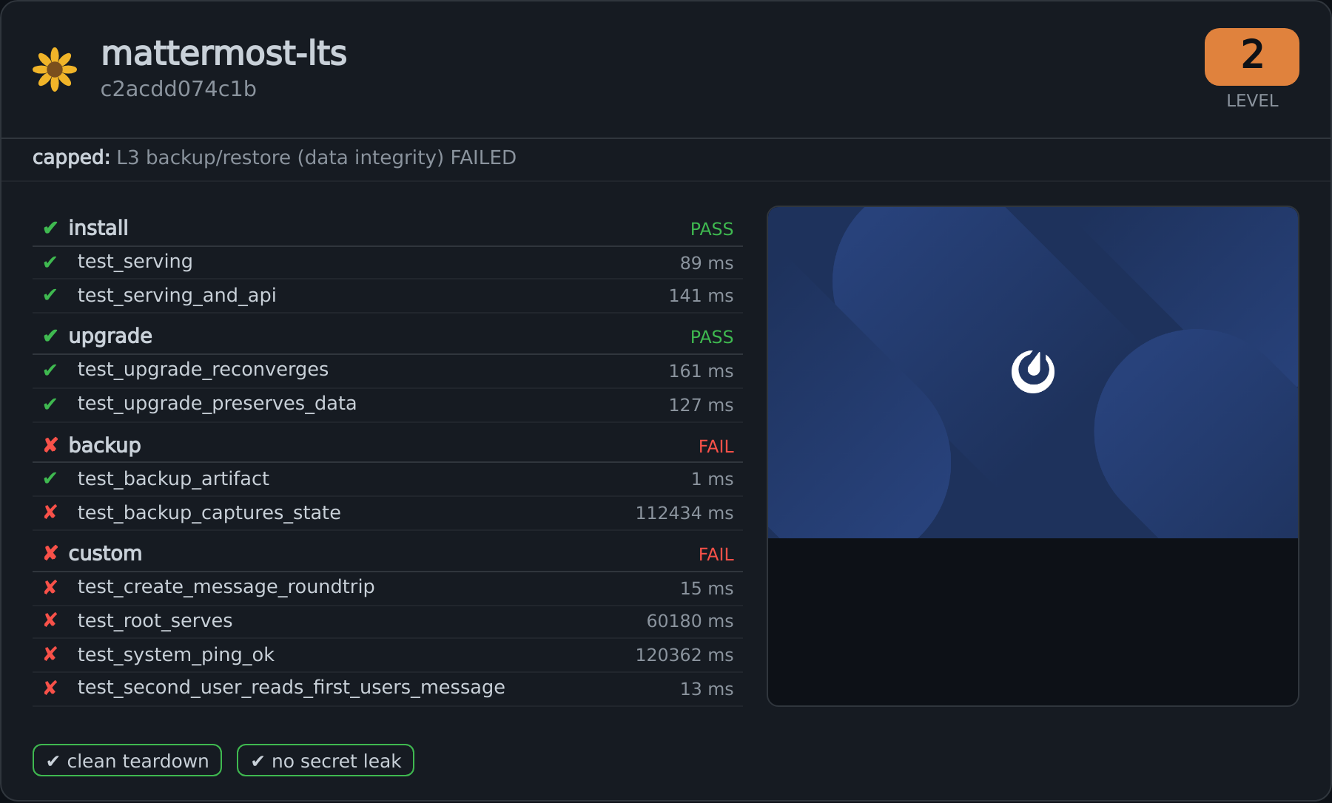Click the 112434 ms duration value
The image size is (1332, 803).
point(684,513)
